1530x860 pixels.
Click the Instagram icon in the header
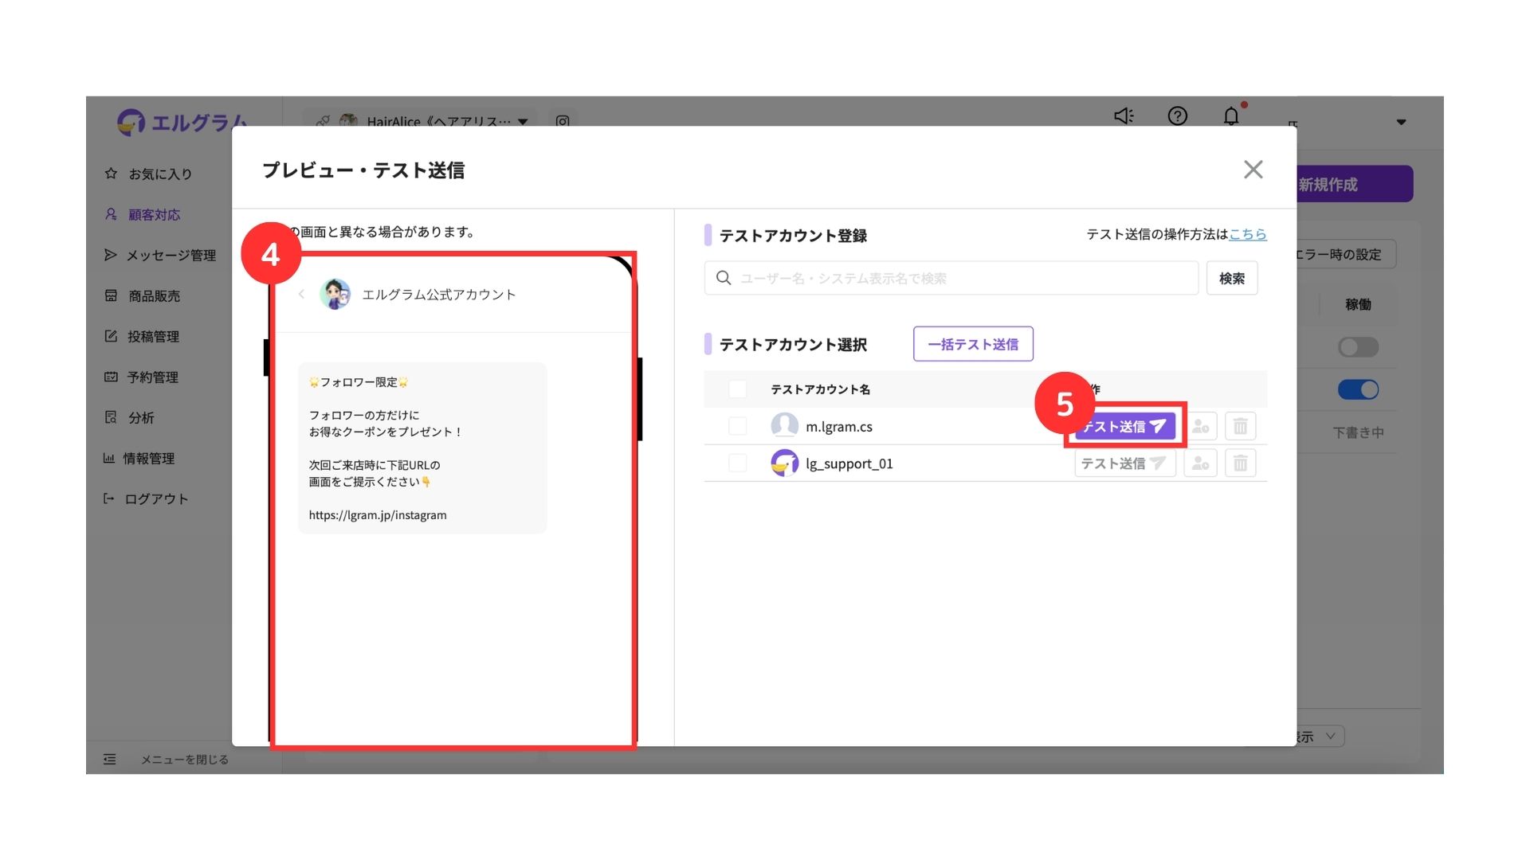[x=563, y=122]
